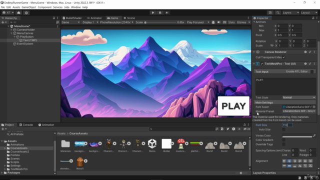Click the Project search by label icon

228,129
